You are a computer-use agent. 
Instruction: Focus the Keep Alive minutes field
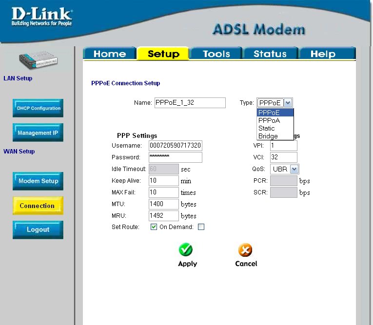pyautogui.click(x=164, y=181)
